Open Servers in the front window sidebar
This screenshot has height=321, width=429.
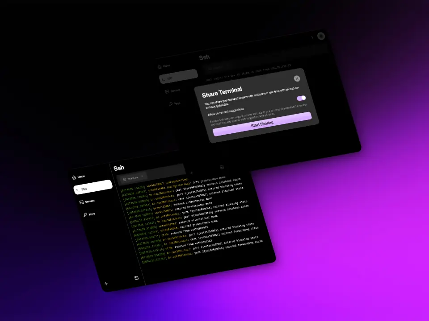(88, 202)
